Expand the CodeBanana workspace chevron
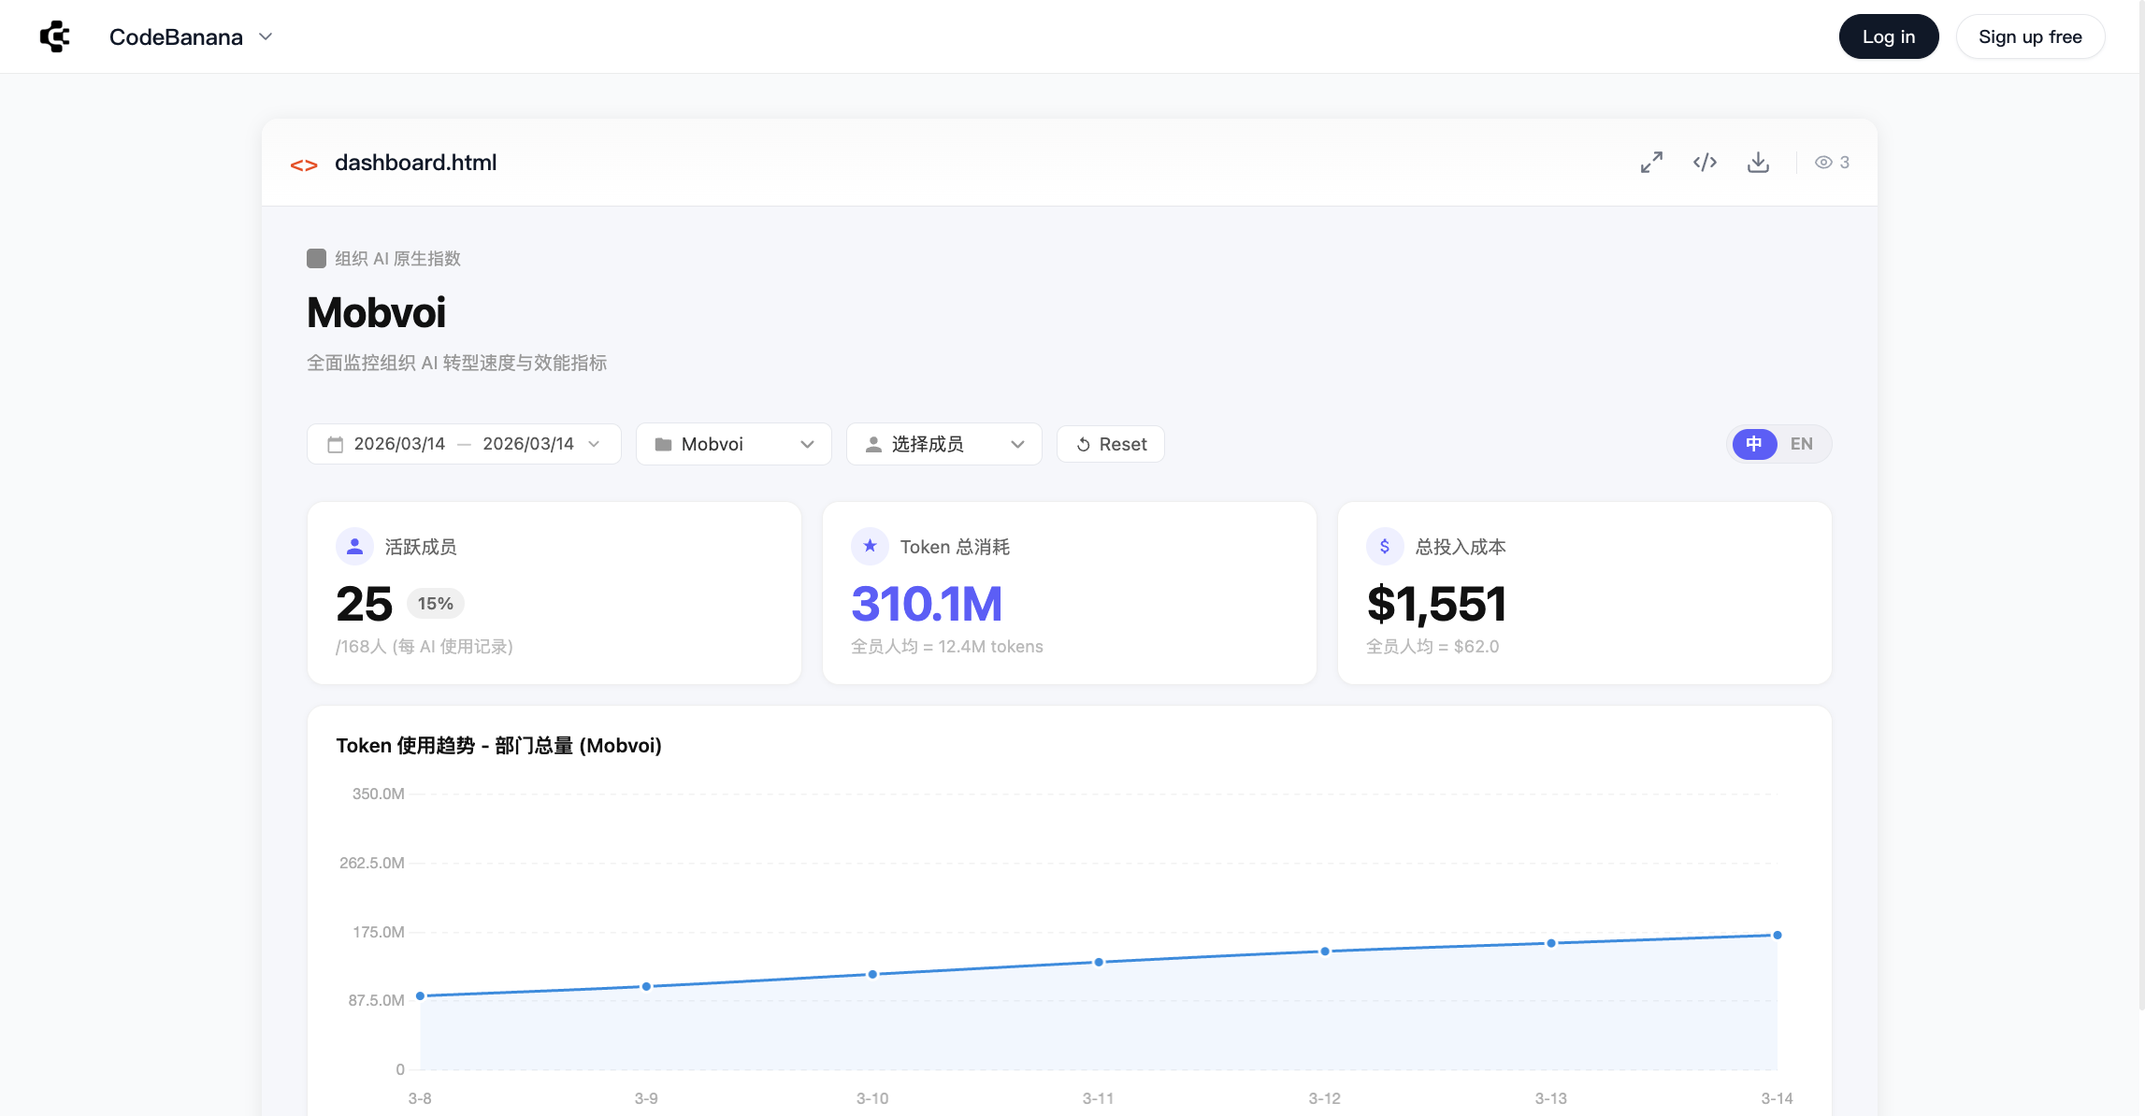The image size is (2145, 1116). point(266,36)
